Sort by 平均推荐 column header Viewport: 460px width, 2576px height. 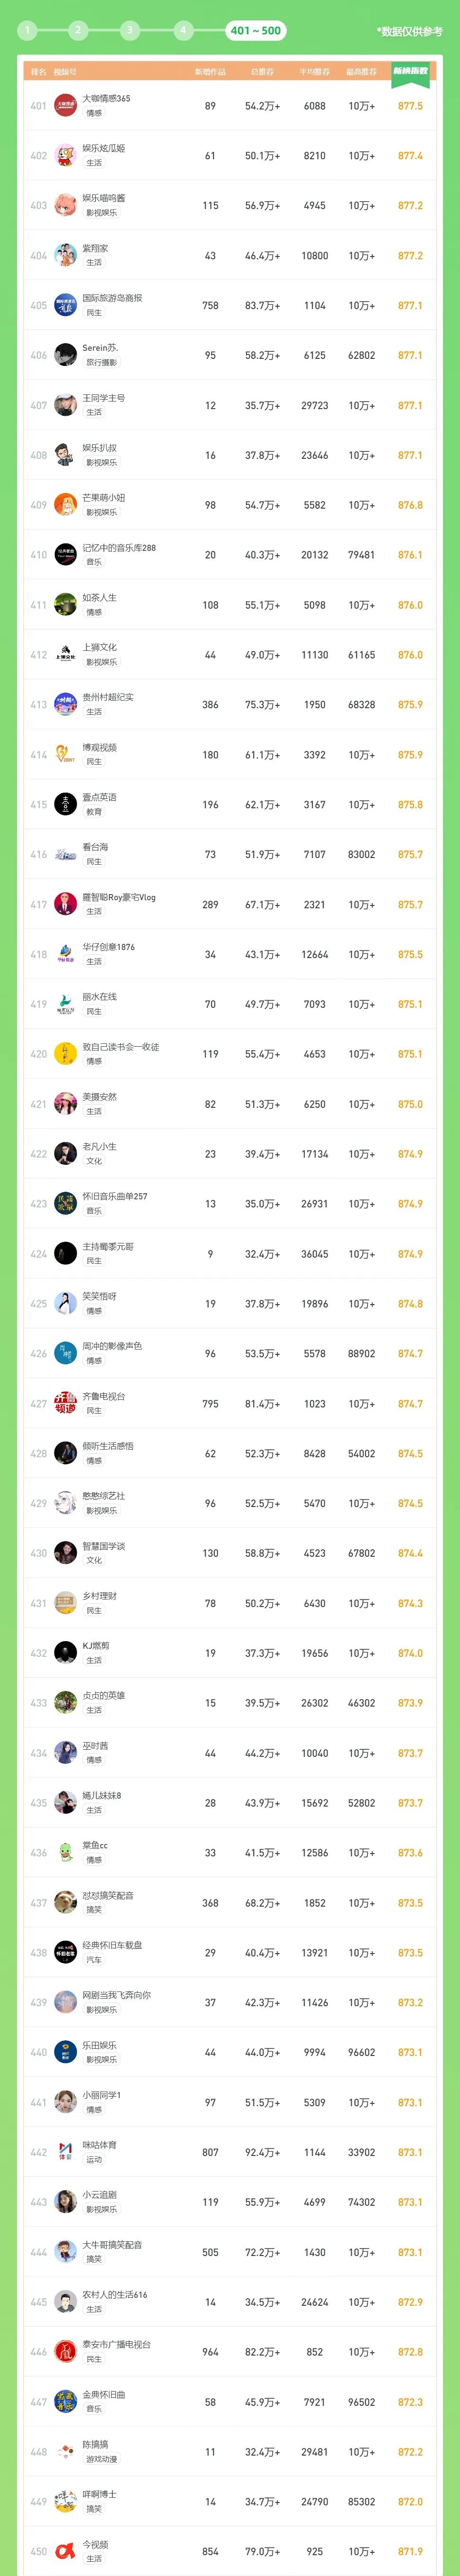(x=314, y=72)
